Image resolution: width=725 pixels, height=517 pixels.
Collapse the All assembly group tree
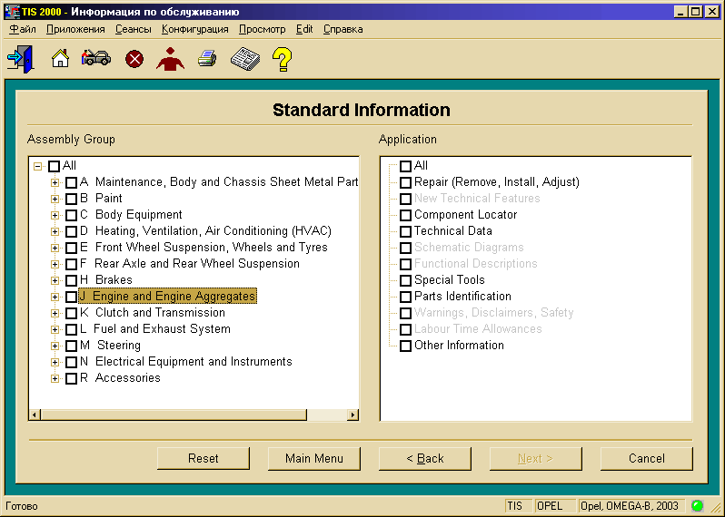click(38, 166)
